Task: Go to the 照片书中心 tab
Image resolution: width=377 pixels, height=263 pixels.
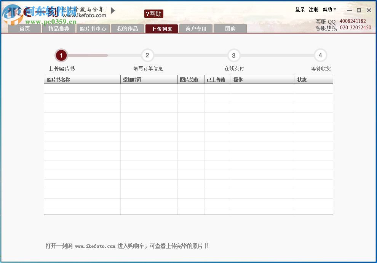Action: (93, 28)
